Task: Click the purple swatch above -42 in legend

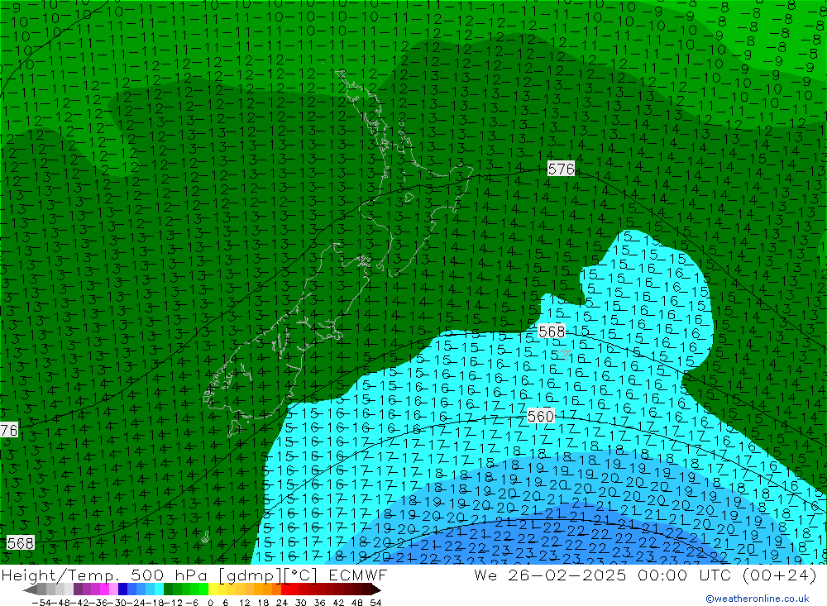Action: (x=78, y=589)
